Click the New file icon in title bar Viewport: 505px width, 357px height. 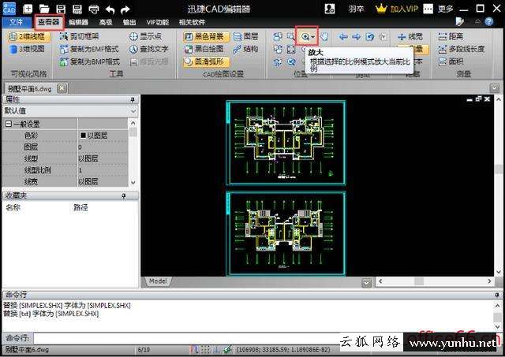28,9
